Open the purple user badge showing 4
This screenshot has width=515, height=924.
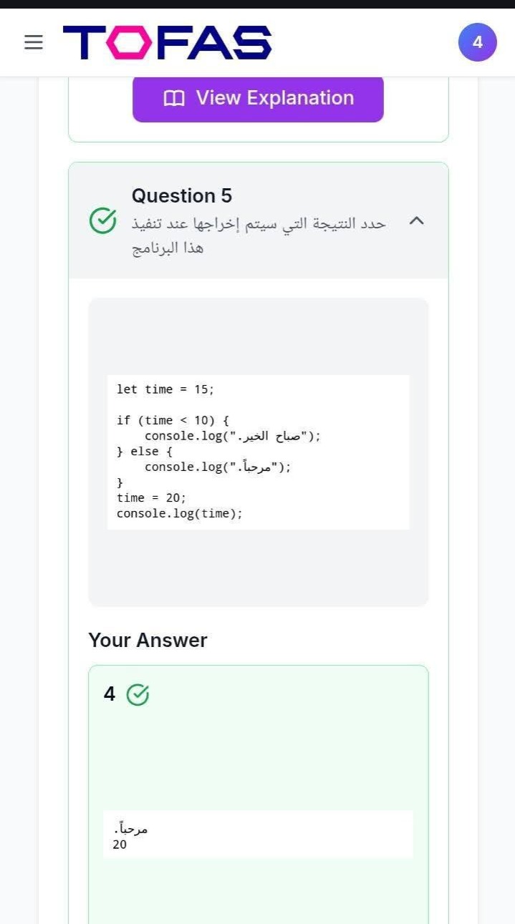[x=477, y=42]
